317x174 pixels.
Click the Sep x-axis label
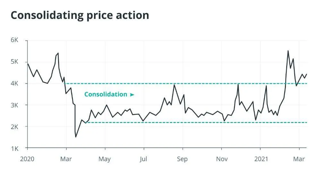[x=182, y=159]
